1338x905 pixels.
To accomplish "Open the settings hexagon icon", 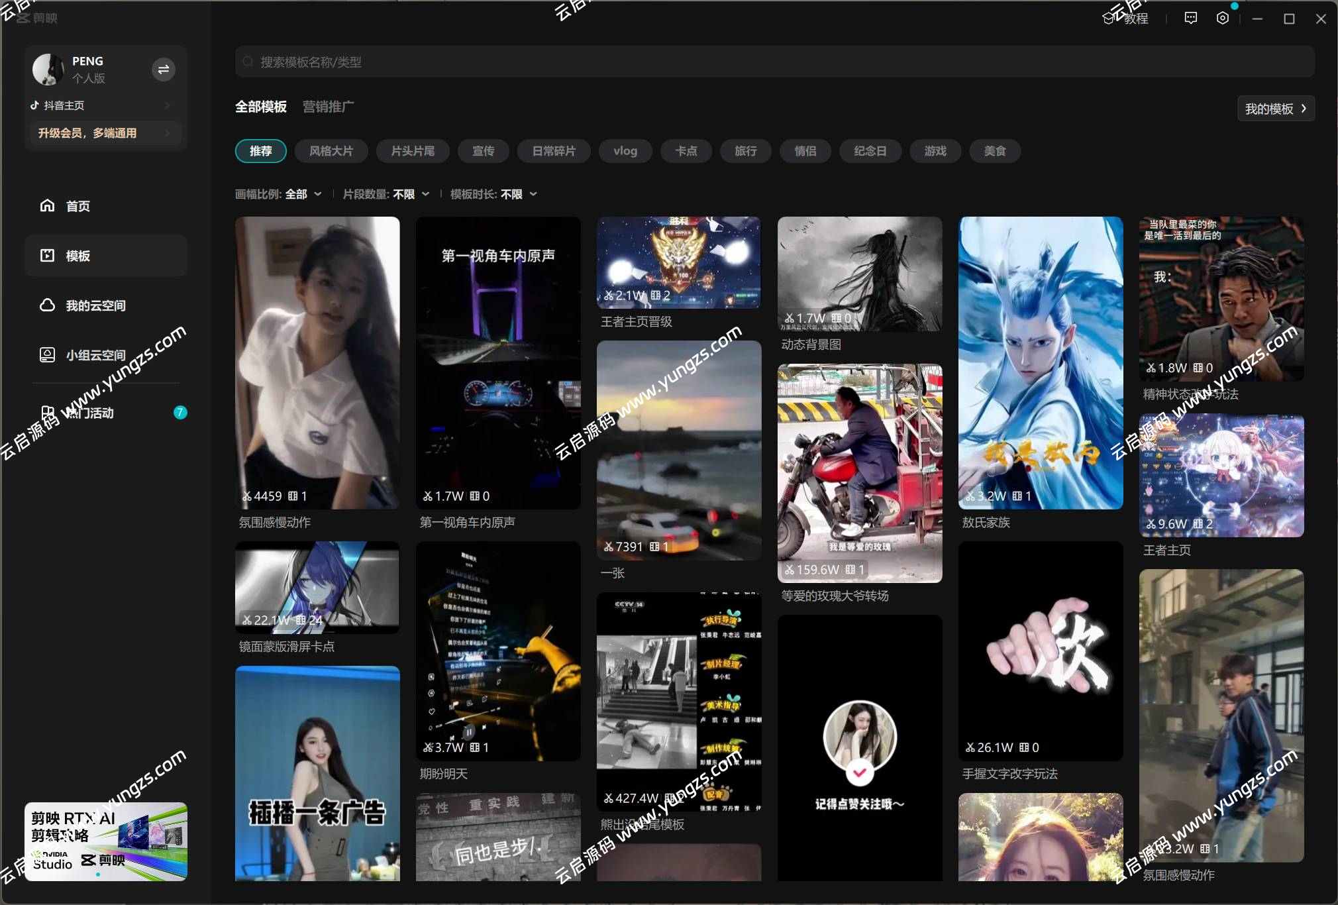I will point(1222,19).
